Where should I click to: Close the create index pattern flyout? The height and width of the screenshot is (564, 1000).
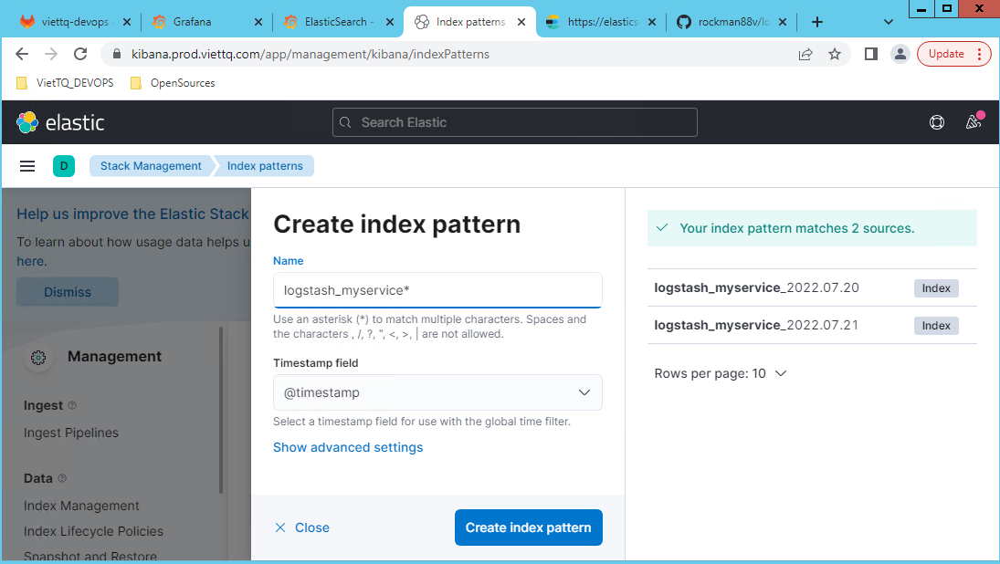(x=302, y=527)
